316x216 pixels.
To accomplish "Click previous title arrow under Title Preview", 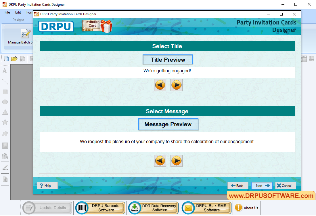I will (x=160, y=85).
